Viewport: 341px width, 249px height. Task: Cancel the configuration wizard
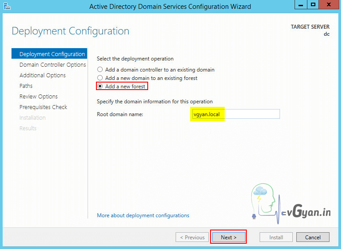click(x=312, y=237)
